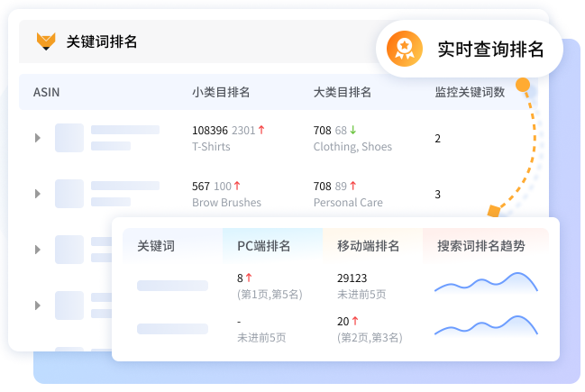Click the red up arrow beside 100
Image resolution: width=585 pixels, height=392 pixels.
click(238, 187)
